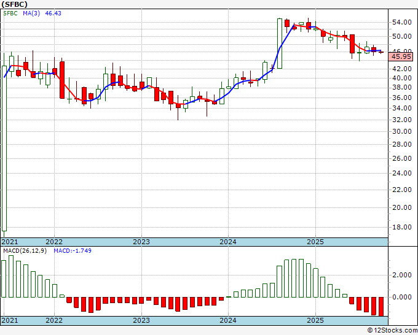Image resolution: width=418 pixels, height=335 pixels.
Task: Click the large red candle in early 2022
Action: pyautogui.click(x=62, y=79)
